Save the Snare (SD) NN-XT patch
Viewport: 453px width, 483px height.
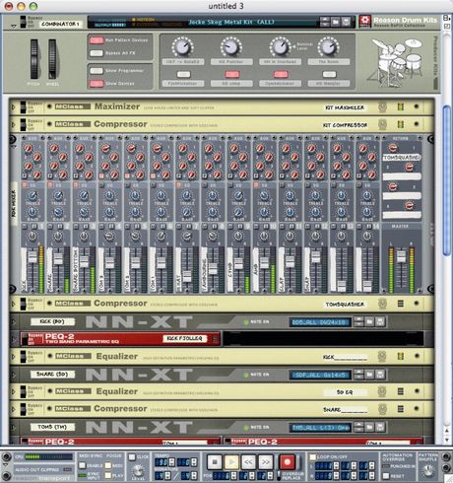pyautogui.click(x=380, y=375)
